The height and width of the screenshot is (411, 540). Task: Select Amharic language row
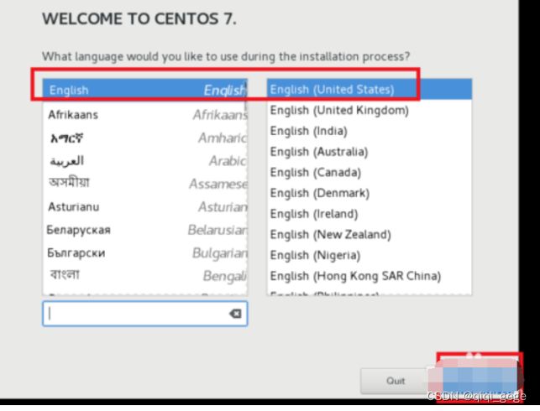[x=145, y=138]
